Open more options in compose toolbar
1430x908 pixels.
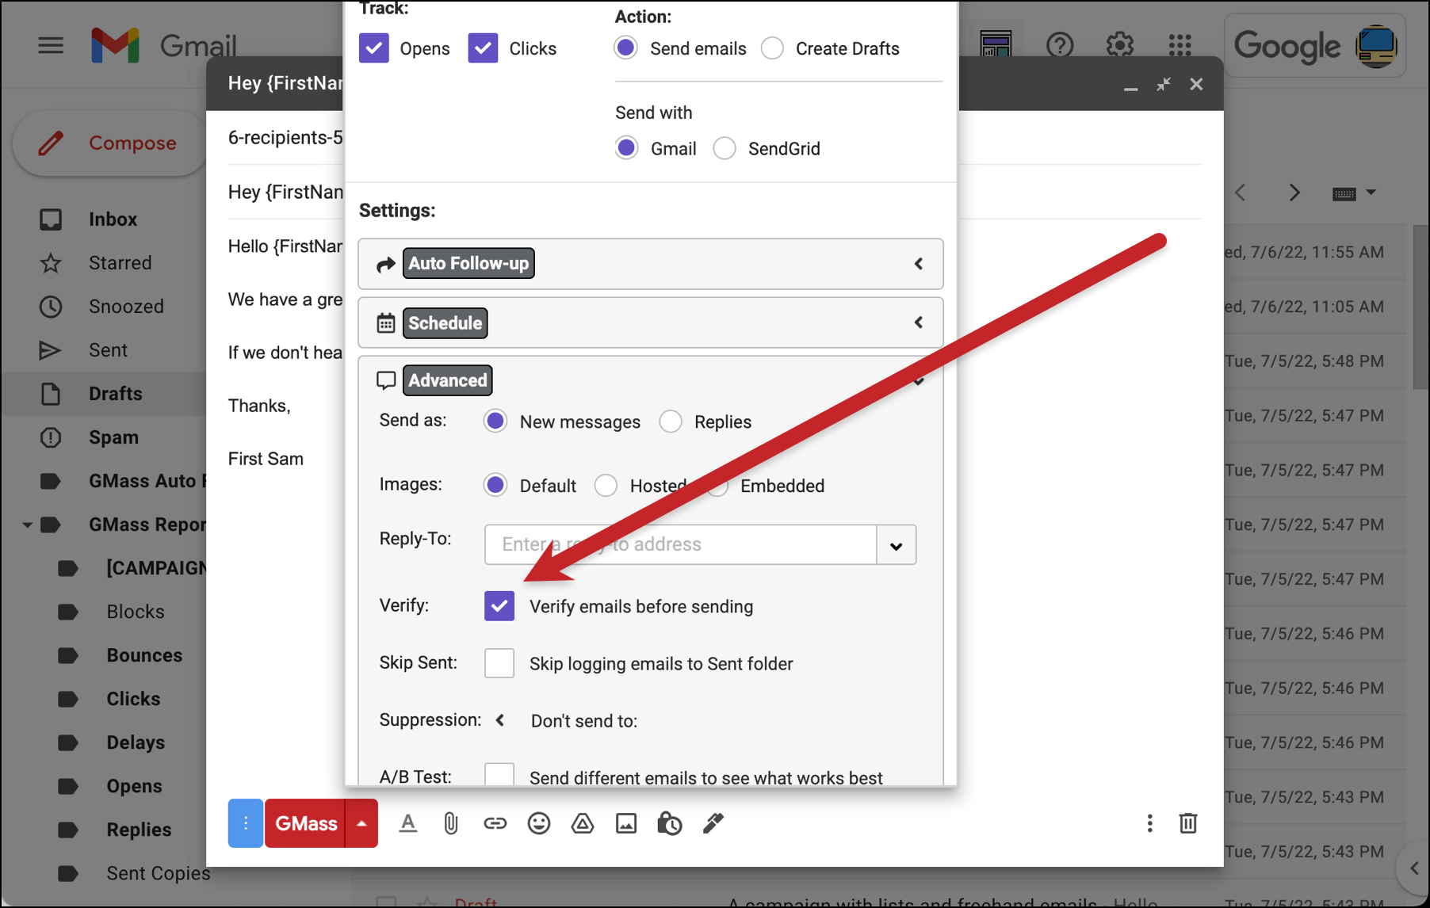pyautogui.click(x=1149, y=824)
